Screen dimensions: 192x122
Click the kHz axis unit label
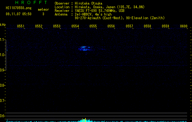click(x=3, y=25)
